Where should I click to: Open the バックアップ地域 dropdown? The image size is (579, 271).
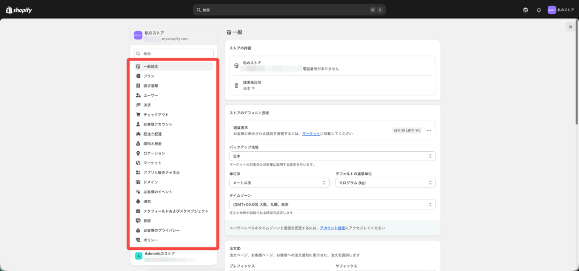pyautogui.click(x=332, y=156)
